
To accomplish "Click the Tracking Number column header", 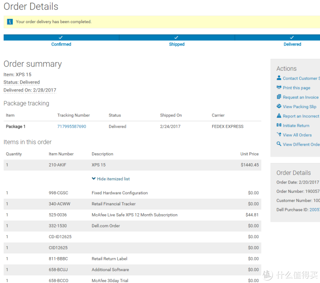I will [73, 115].
